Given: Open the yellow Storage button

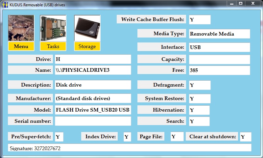Looking at the screenshot, I should tap(87, 46).
